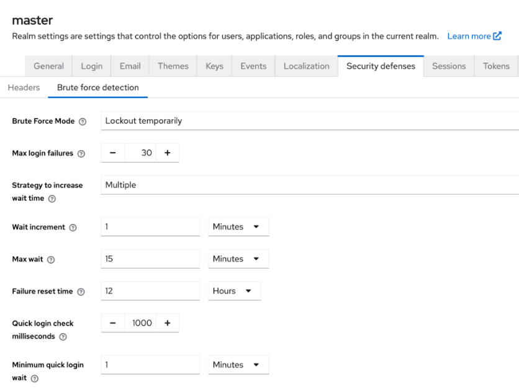
Task: Go to the Headers sub-tab
Action: [24, 87]
